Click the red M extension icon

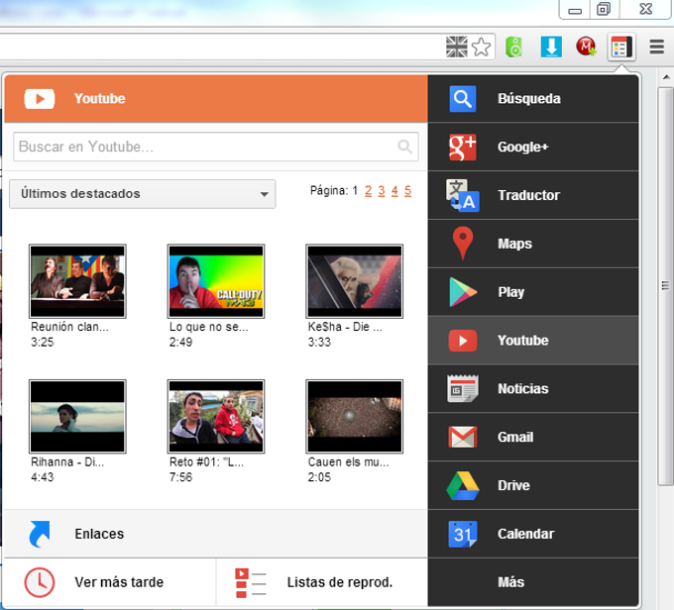(587, 47)
